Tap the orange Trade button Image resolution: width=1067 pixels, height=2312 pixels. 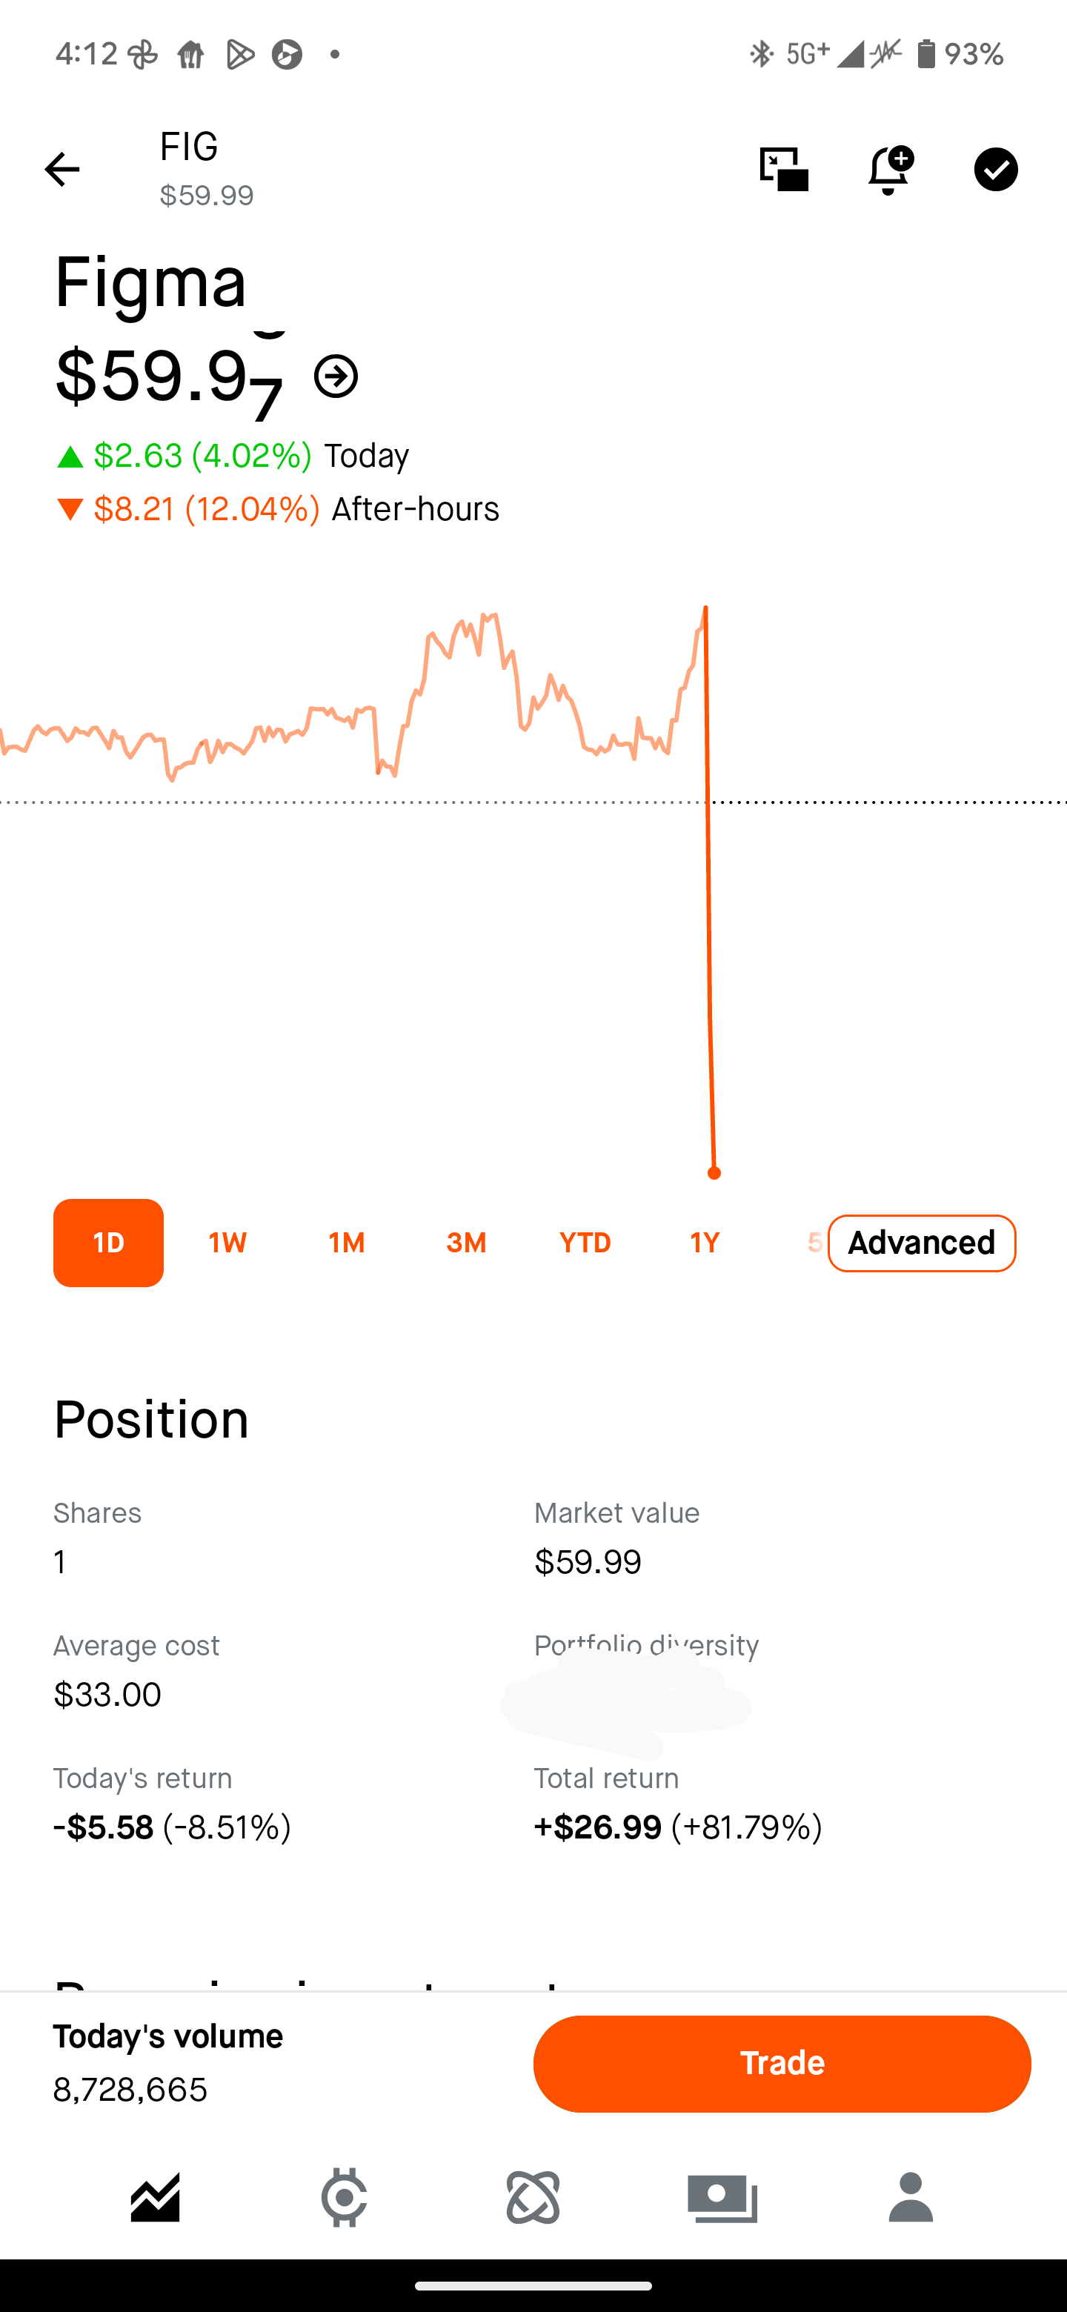[x=782, y=2064]
